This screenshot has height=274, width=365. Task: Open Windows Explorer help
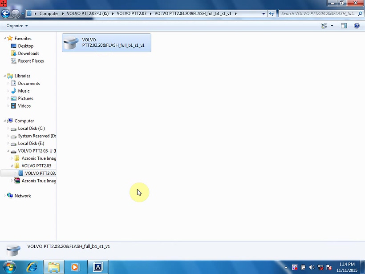(x=357, y=26)
